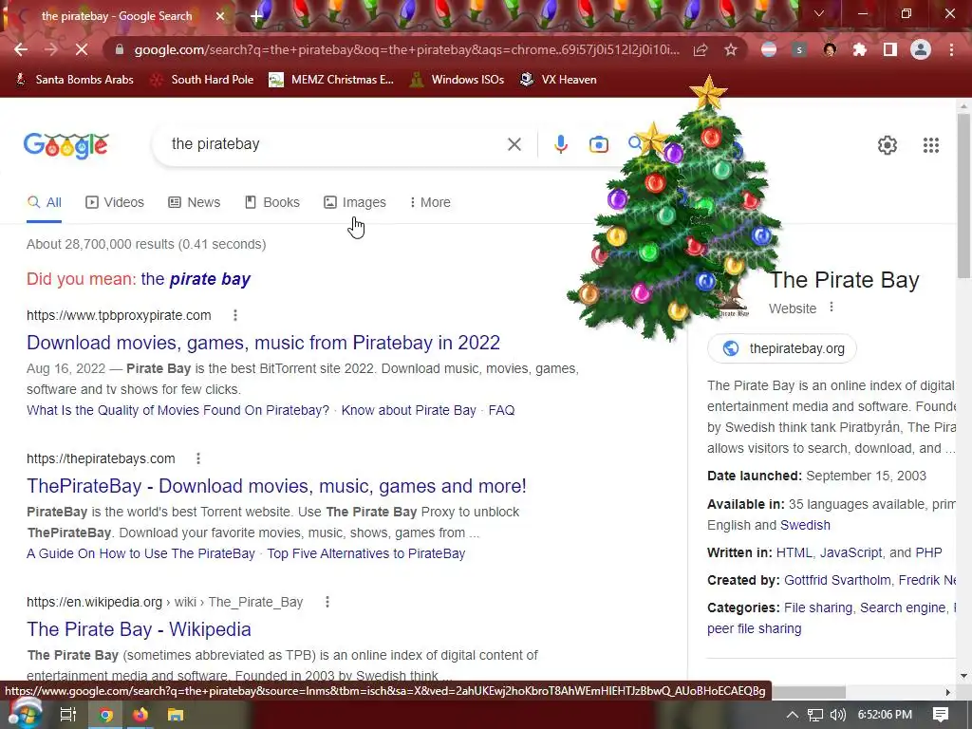Open knowledge panel Website options menu
The height and width of the screenshot is (729, 972).
click(x=832, y=308)
